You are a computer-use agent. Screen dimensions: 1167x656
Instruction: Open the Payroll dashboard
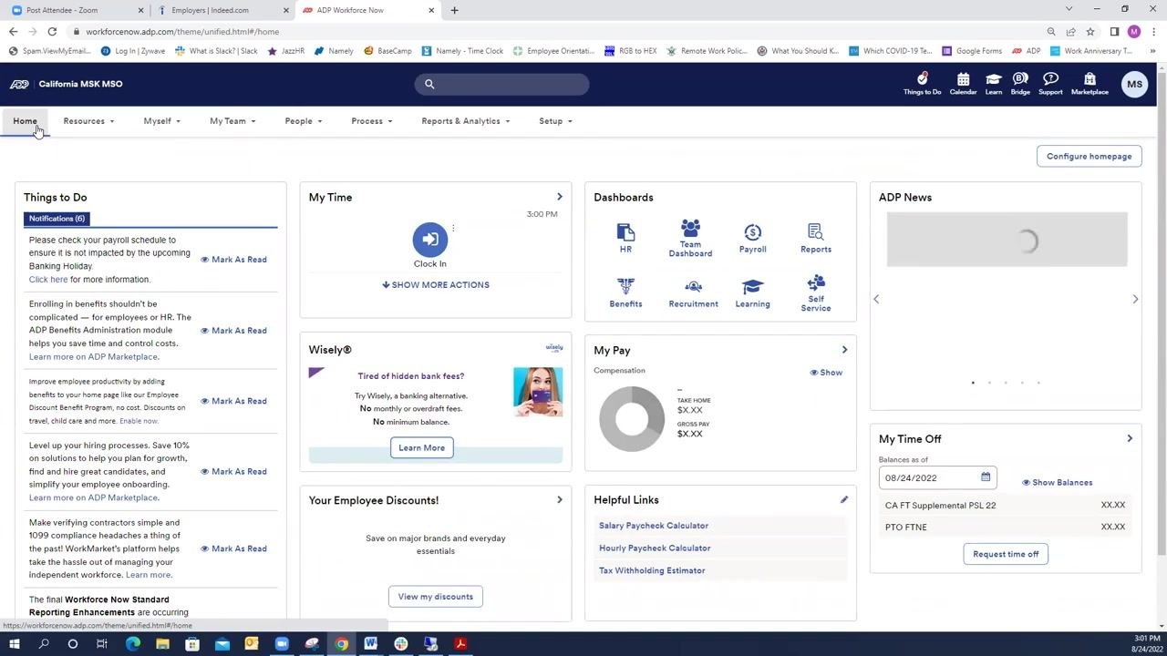click(x=752, y=239)
